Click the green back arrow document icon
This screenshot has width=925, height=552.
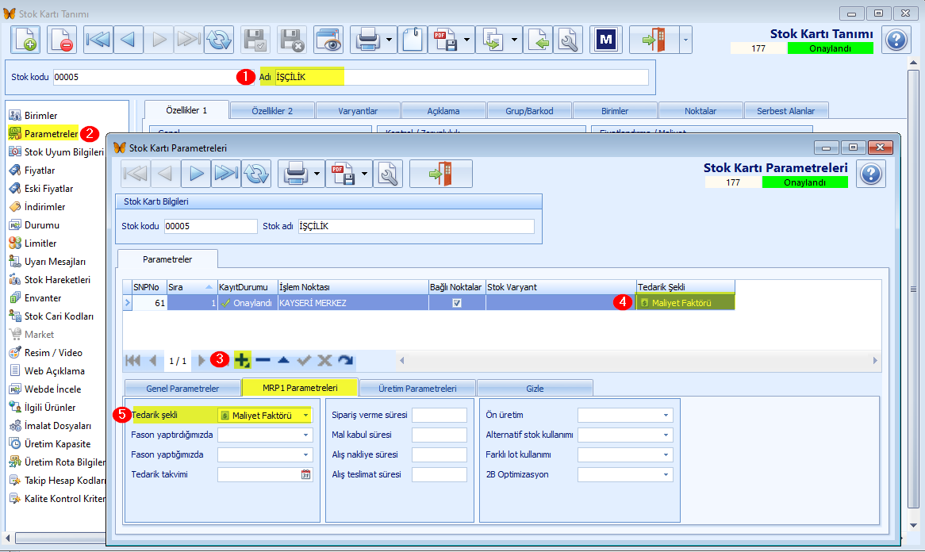click(x=538, y=40)
